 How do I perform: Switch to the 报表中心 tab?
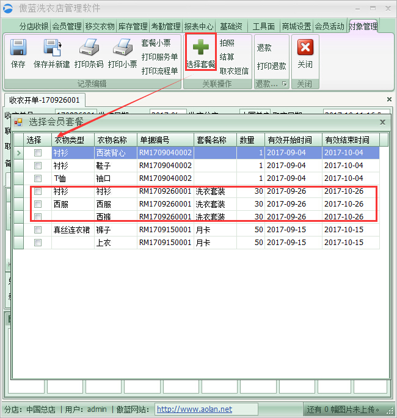coord(199,26)
